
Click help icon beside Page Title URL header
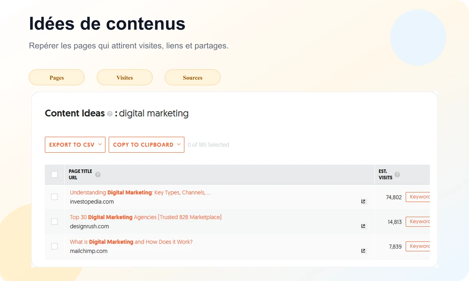[x=98, y=174]
